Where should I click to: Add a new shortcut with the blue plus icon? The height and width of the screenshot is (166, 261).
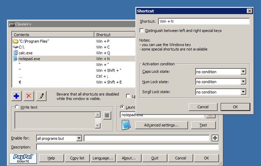point(16,96)
